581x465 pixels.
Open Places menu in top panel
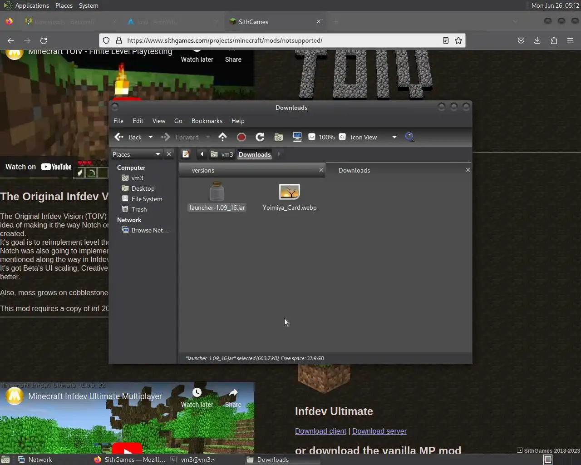(x=64, y=5)
